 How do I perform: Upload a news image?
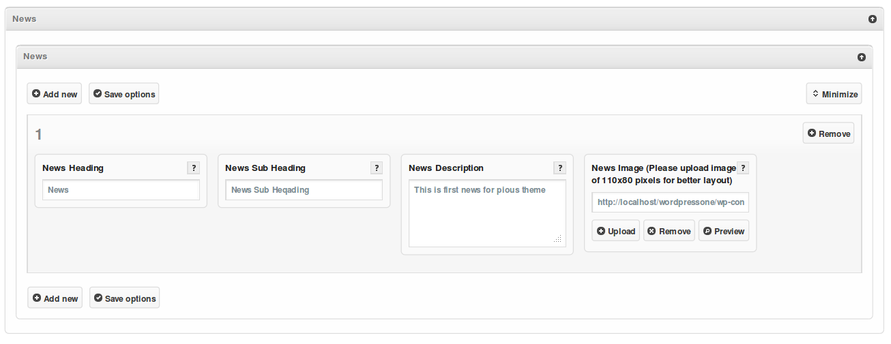[615, 231]
